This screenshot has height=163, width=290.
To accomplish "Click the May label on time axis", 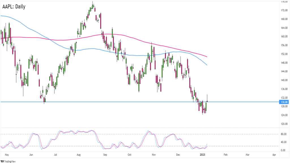I will coord(7,155).
